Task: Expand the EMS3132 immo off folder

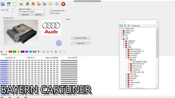Action: (x=129, y=64)
